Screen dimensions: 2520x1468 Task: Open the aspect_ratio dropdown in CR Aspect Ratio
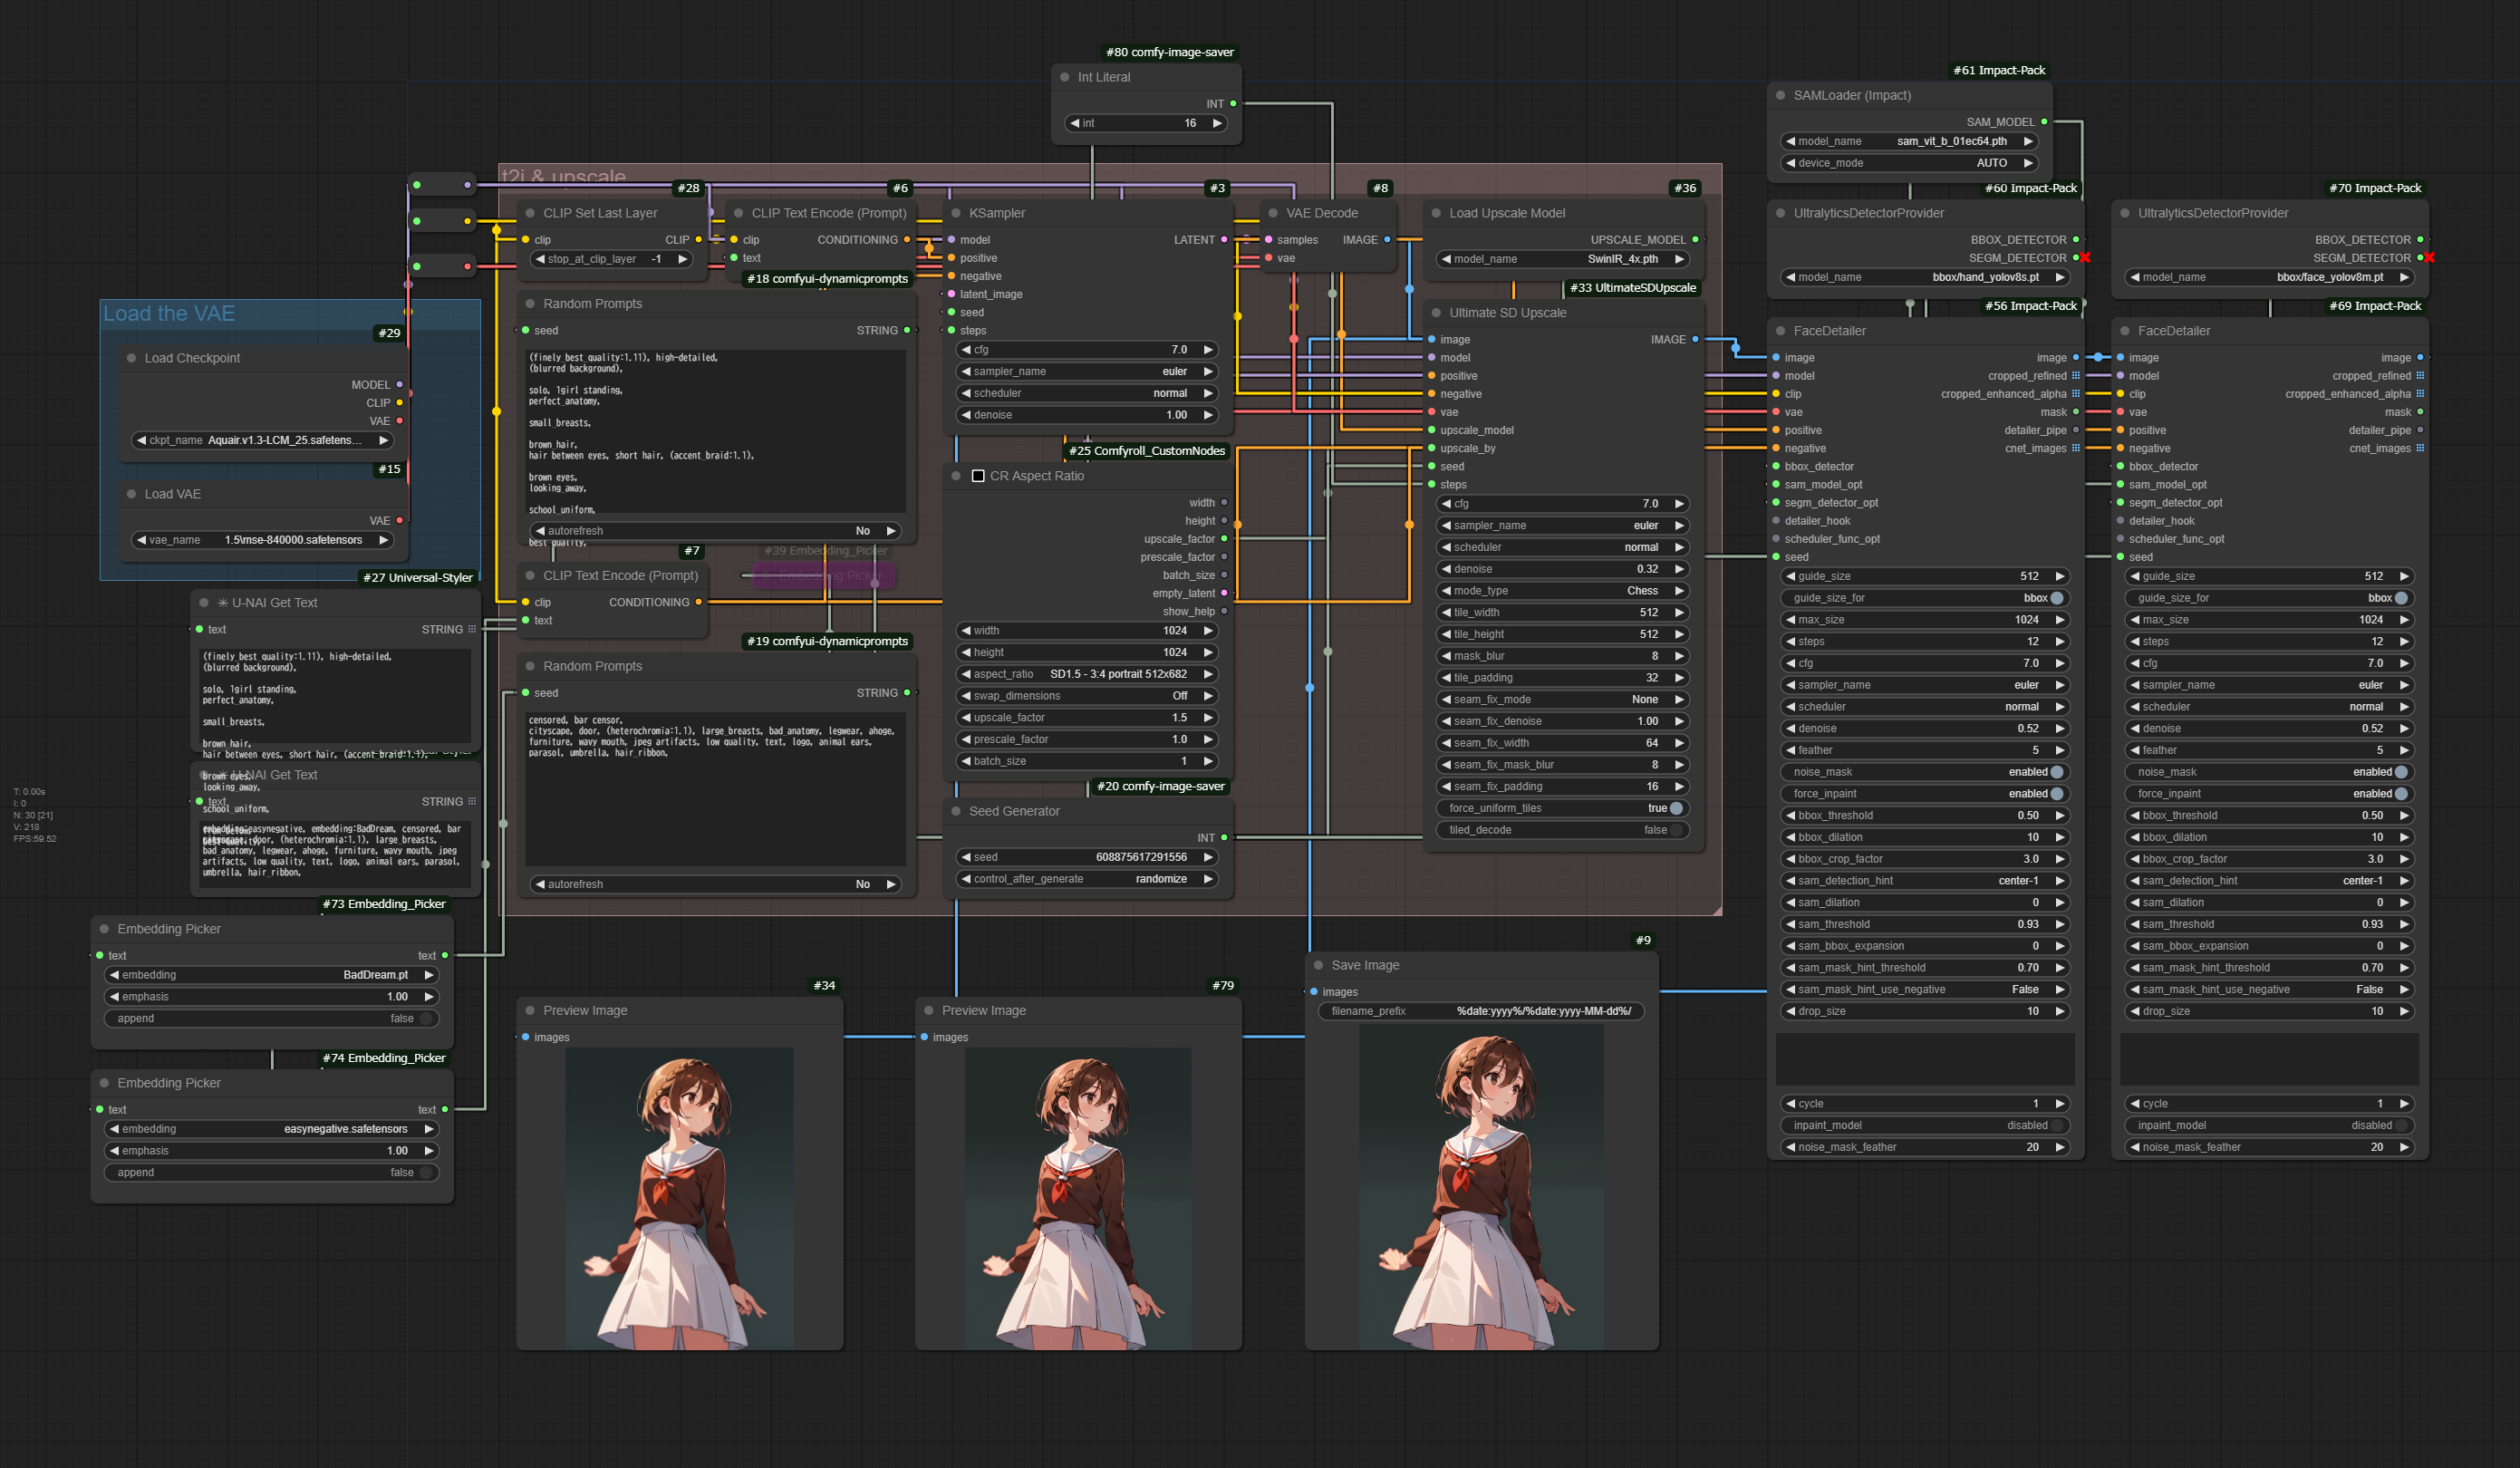pos(1087,674)
